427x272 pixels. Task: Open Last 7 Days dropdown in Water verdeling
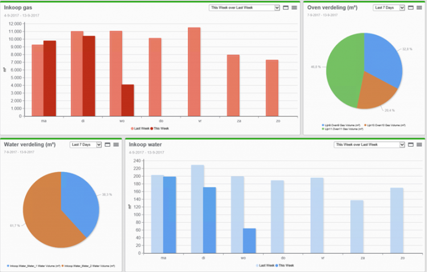click(85, 145)
